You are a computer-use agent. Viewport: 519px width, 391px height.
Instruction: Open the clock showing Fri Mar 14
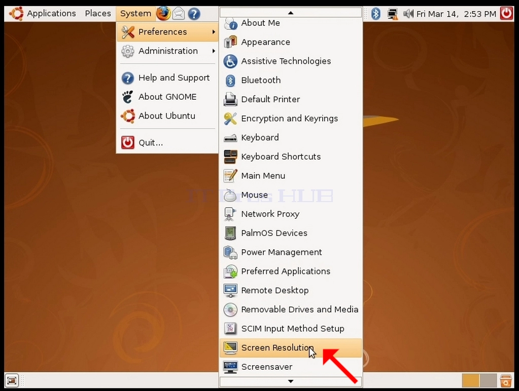tap(456, 14)
